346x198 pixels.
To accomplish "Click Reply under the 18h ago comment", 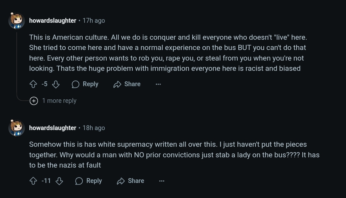I will (x=89, y=181).
